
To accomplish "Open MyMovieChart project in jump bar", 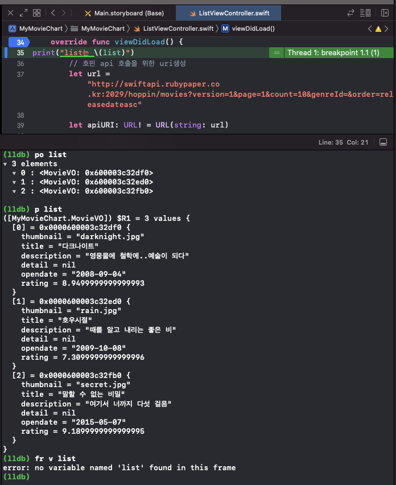I will [x=35, y=29].
